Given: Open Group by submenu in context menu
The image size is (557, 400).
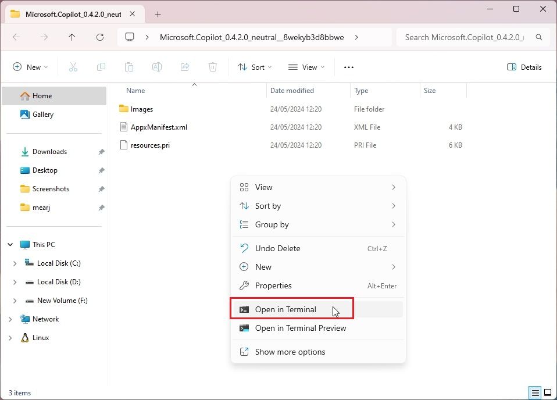Looking at the screenshot, I should pos(318,224).
